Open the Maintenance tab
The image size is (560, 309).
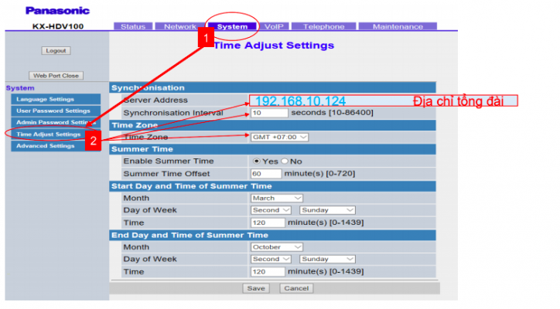click(x=398, y=26)
